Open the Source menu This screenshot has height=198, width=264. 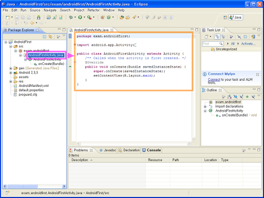(x=35, y=10)
